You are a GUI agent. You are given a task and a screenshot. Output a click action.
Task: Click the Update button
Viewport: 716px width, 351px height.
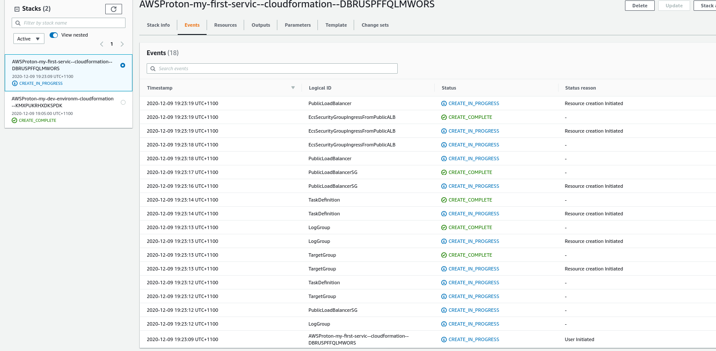674,6
